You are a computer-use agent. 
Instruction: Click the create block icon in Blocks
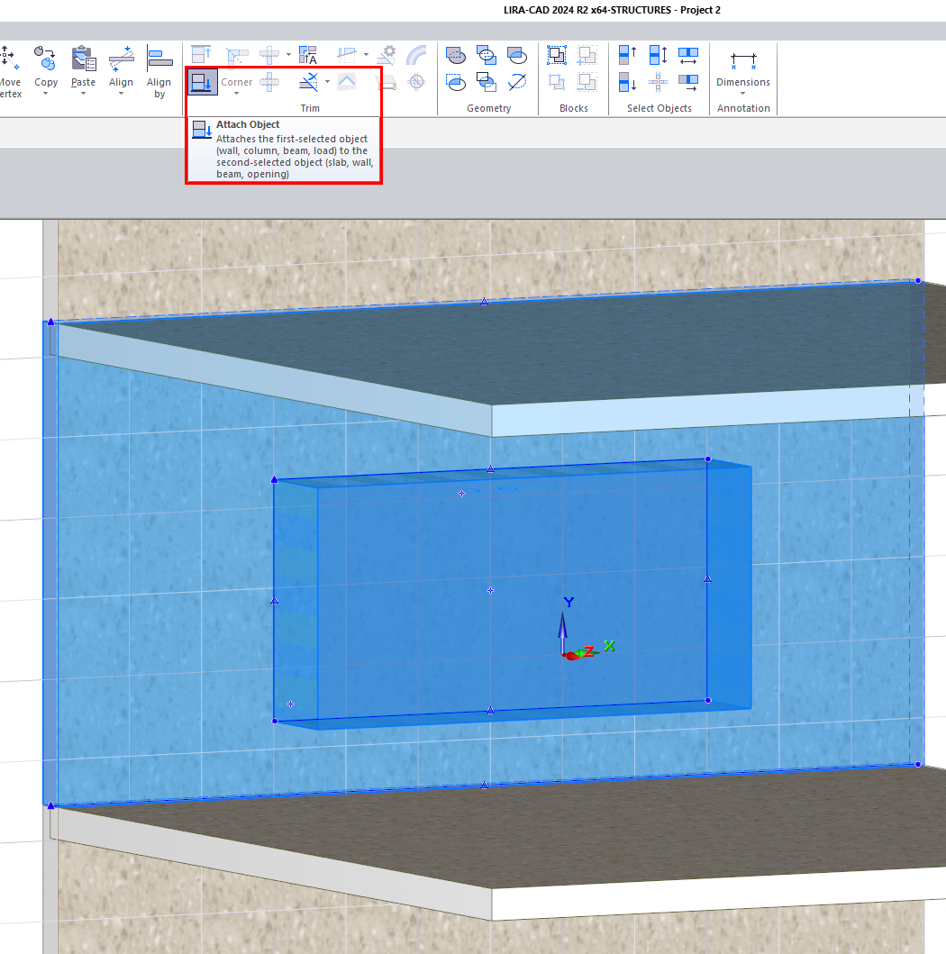557,55
